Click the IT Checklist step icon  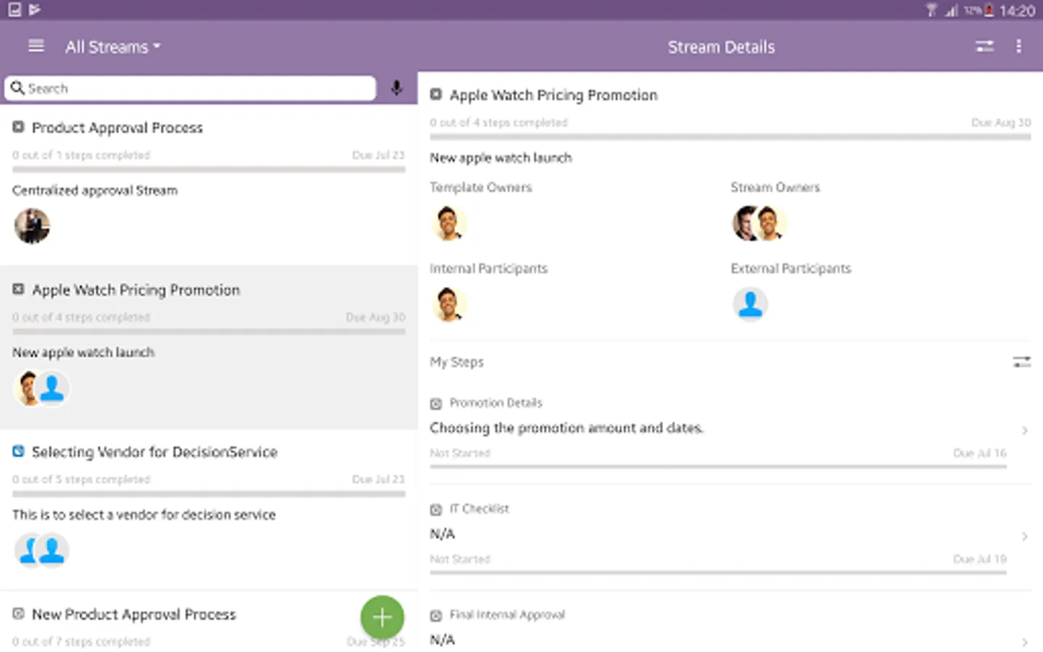click(436, 509)
